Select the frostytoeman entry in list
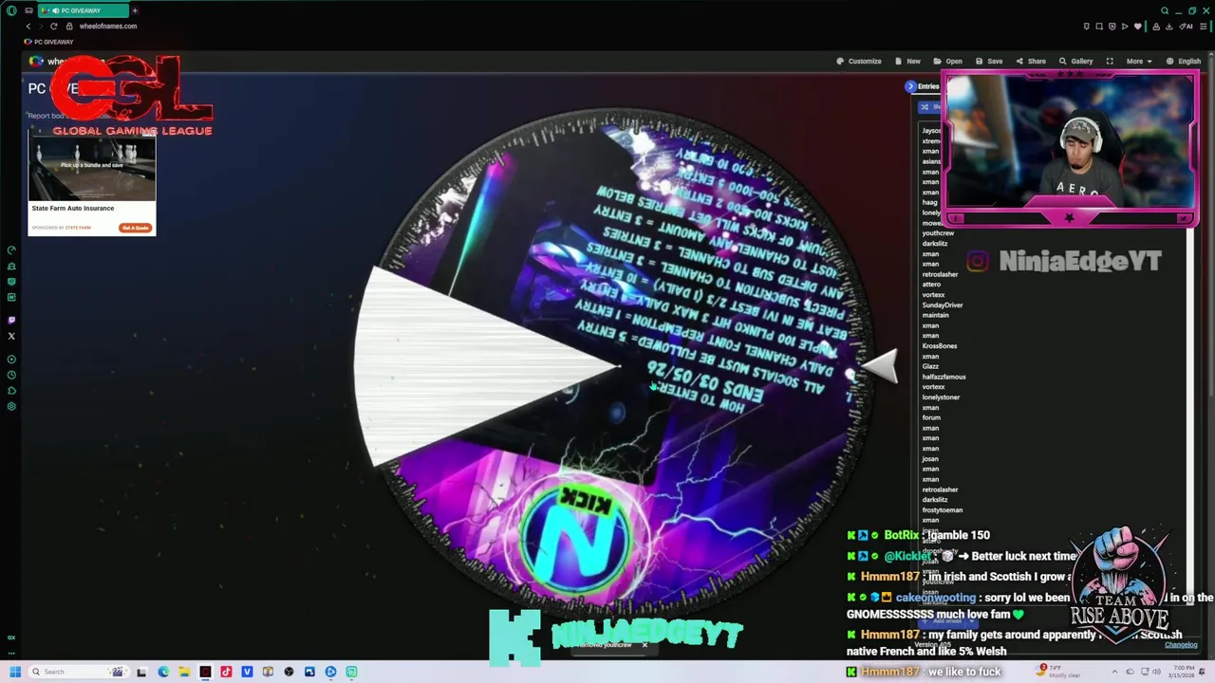 [x=942, y=510]
